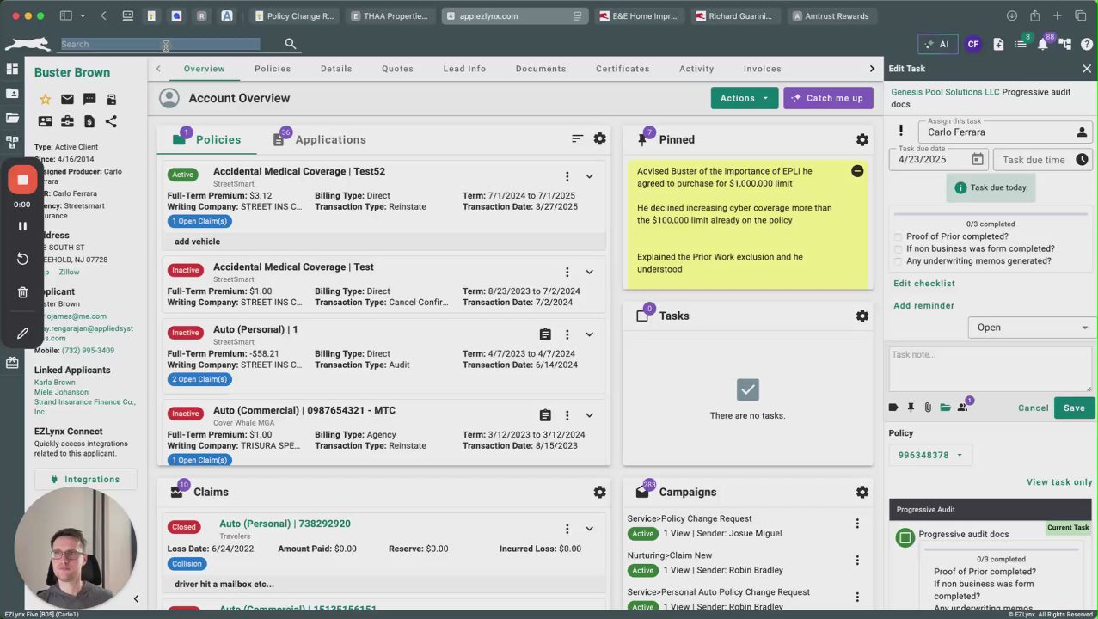Viewport: 1098px width, 619px height.
Task: Open the dashboard icon in left sidebar
Action: [12, 69]
